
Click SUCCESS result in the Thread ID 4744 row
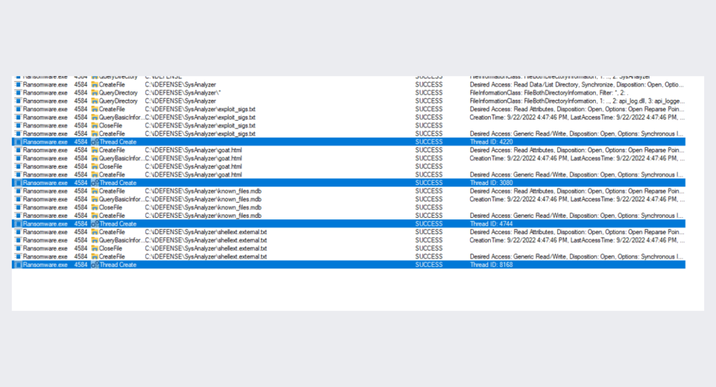click(429, 224)
